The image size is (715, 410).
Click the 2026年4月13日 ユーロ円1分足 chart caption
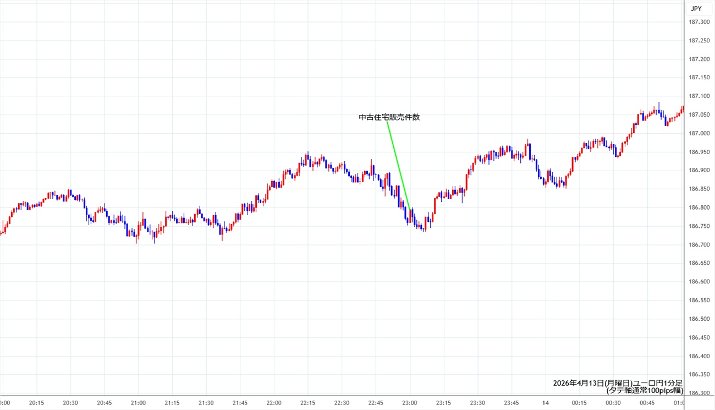pyautogui.click(x=618, y=383)
